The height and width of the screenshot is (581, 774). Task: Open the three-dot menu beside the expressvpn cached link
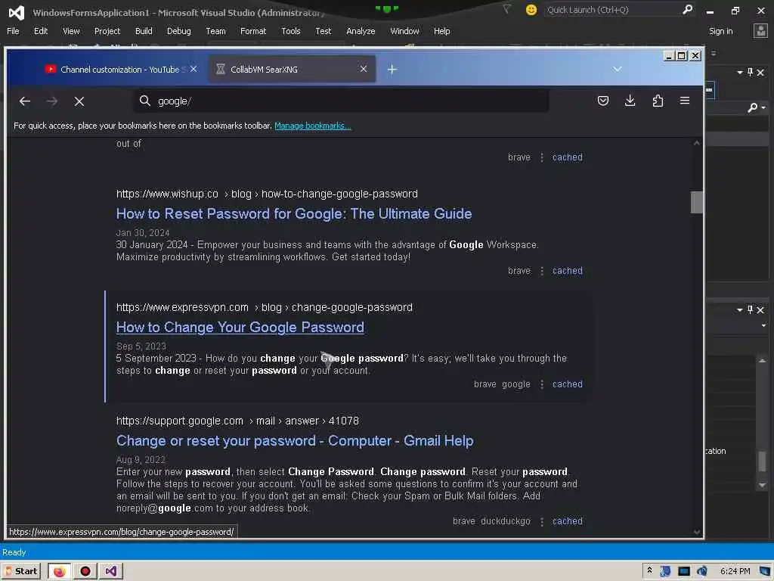(541, 384)
